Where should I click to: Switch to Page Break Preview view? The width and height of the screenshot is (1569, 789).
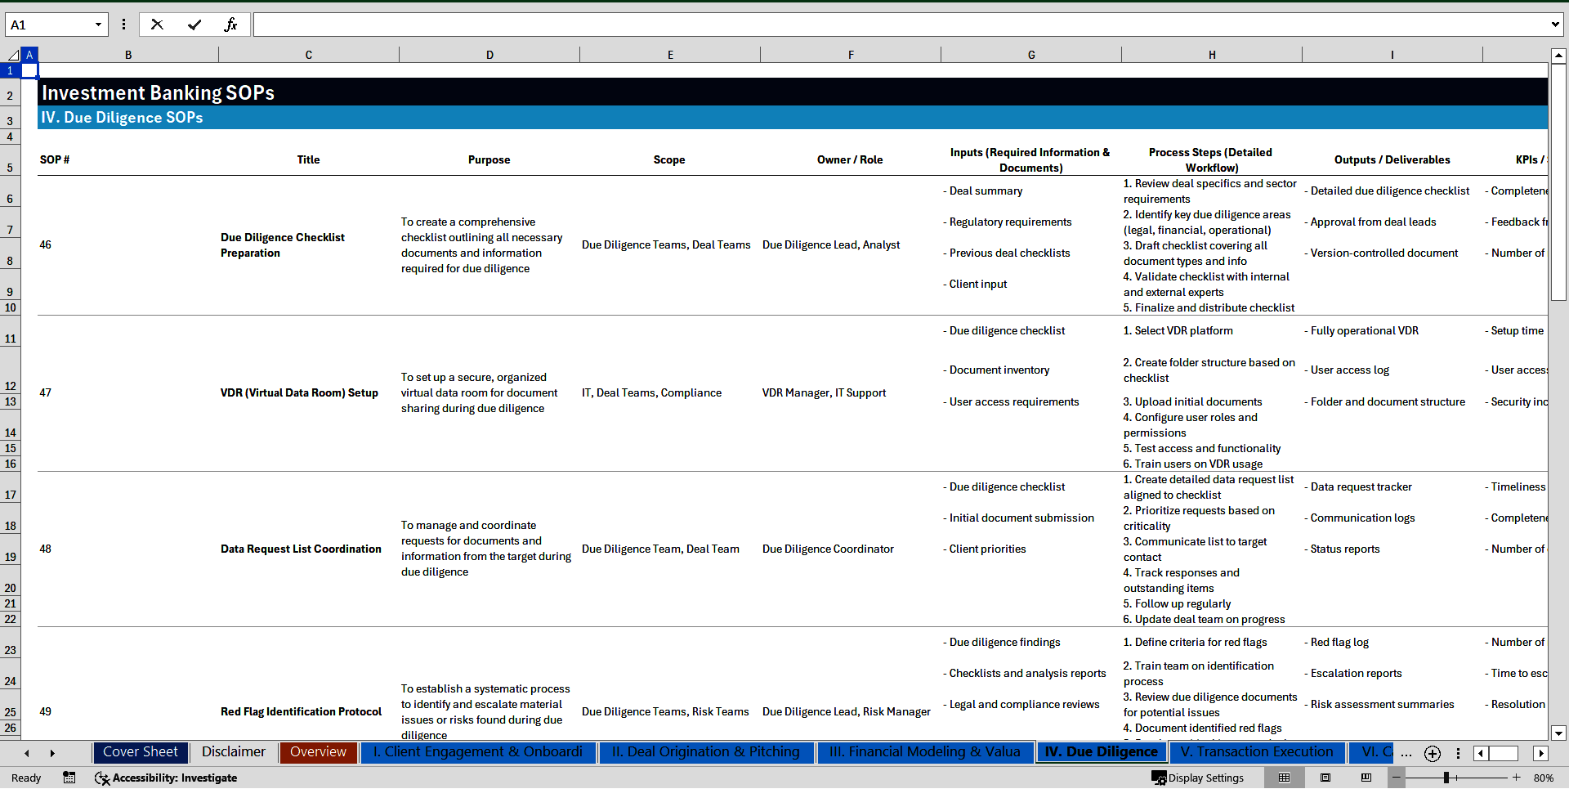[x=1366, y=778]
